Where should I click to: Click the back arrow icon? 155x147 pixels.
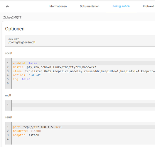7,6
